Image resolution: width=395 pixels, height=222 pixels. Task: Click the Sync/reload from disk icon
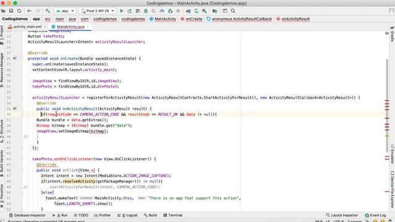pyautogui.click(x=19, y=11)
